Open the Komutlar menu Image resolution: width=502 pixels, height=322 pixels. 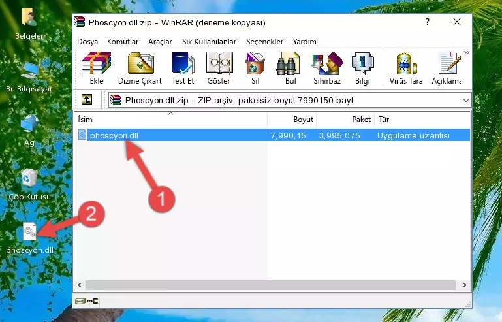pyautogui.click(x=123, y=42)
